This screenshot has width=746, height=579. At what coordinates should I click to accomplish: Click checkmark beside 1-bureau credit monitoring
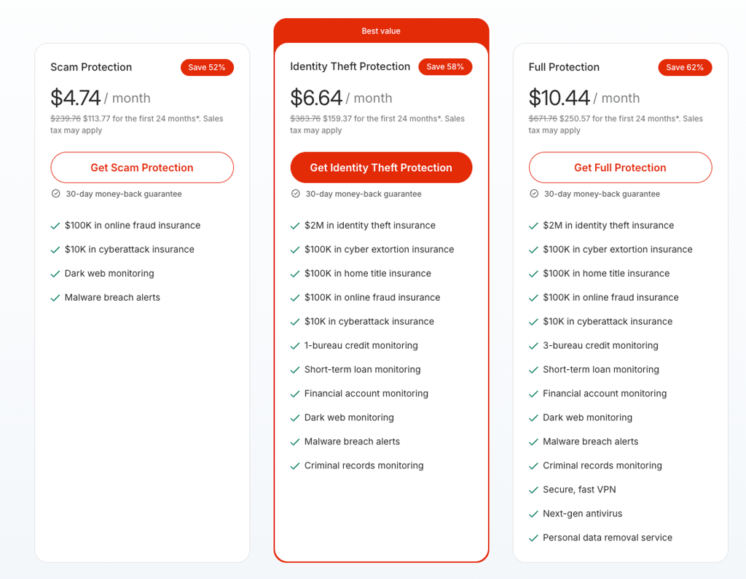point(295,346)
